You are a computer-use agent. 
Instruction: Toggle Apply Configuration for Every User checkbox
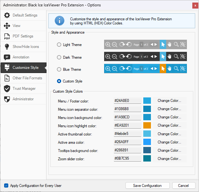[6, 186]
